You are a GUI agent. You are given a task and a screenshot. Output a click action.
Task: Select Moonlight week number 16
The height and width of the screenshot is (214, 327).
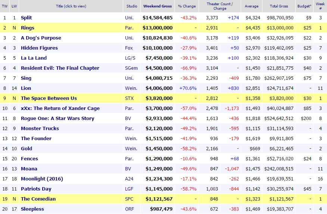pos(320,179)
